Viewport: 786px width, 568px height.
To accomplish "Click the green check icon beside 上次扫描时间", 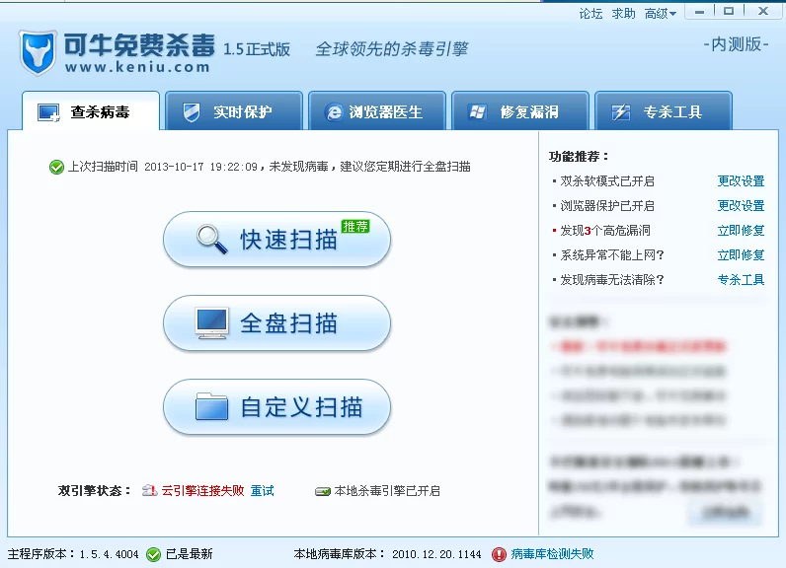I will 56,167.
